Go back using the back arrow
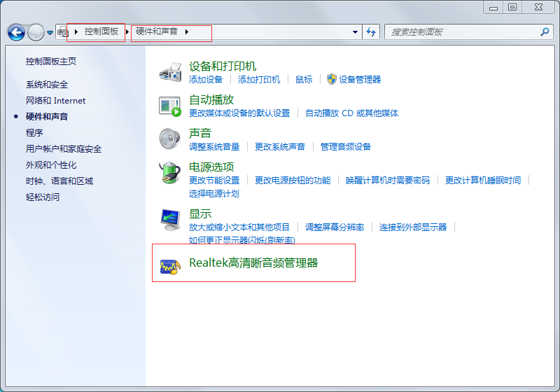 tap(16, 32)
